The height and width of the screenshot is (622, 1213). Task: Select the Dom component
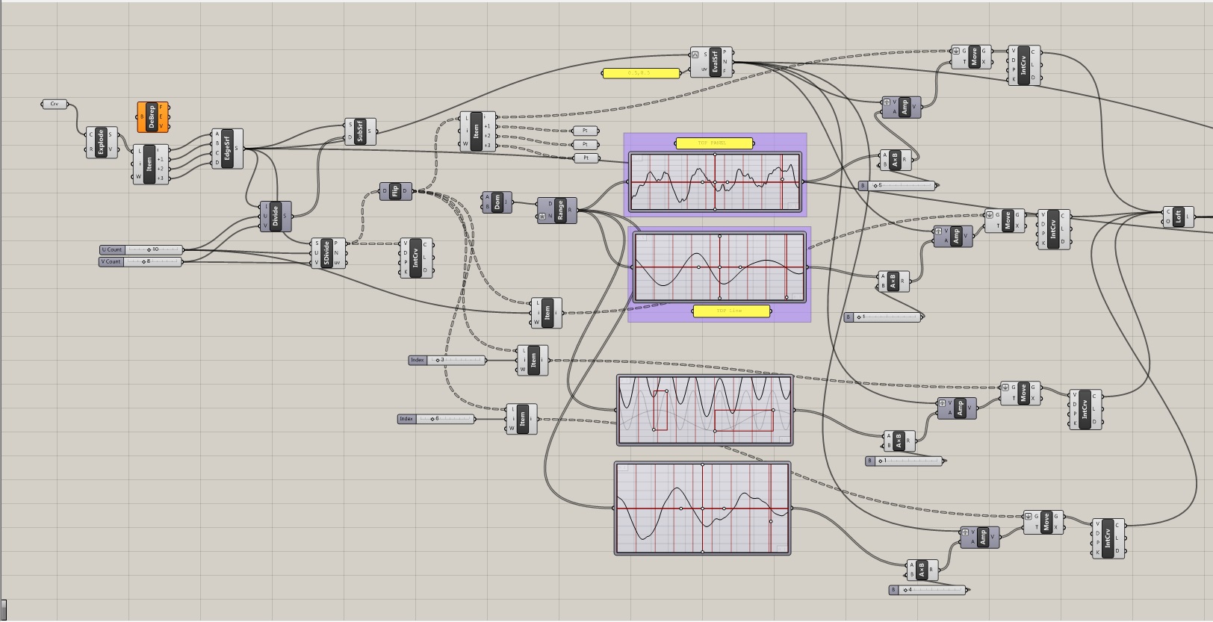[497, 202]
